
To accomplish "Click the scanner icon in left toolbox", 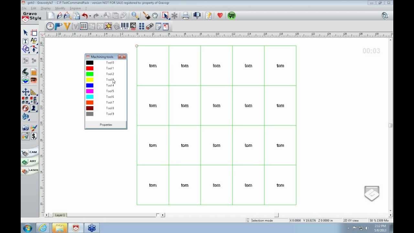I will pyautogui.click(x=26, y=72).
